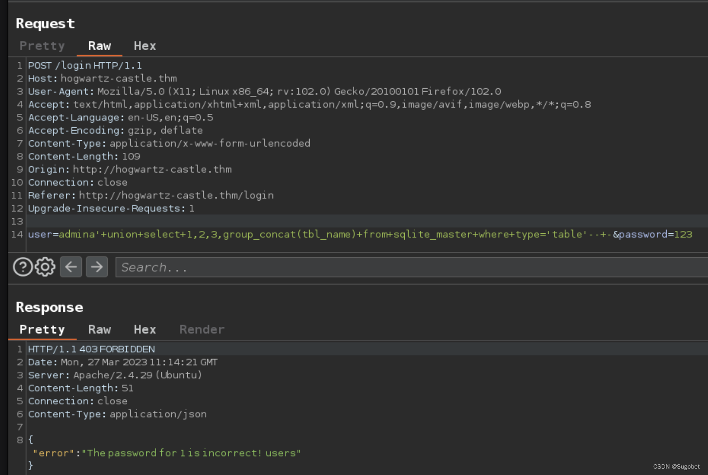This screenshot has height=475, width=708.
Task: Click the Content-Length: 109 header
Action: (x=84, y=156)
